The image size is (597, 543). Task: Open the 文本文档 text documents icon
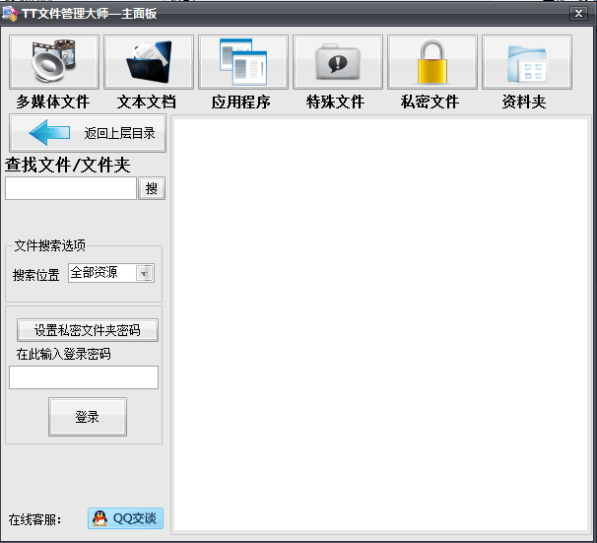point(149,63)
